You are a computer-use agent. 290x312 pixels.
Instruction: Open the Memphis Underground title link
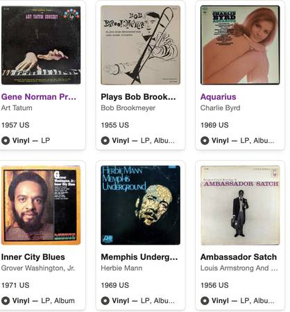tap(139, 257)
